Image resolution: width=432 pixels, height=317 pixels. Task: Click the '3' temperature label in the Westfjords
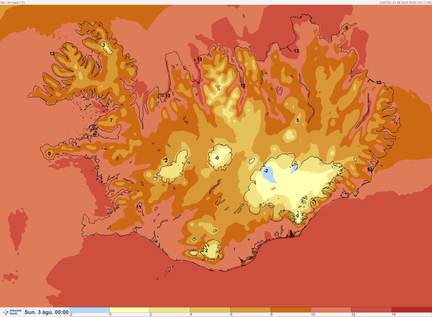point(104,45)
